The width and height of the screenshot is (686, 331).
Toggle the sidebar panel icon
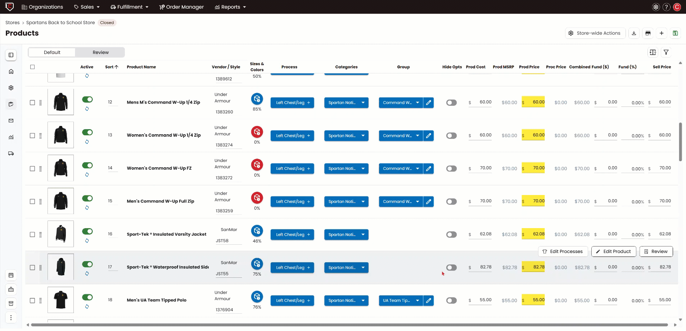[11, 55]
